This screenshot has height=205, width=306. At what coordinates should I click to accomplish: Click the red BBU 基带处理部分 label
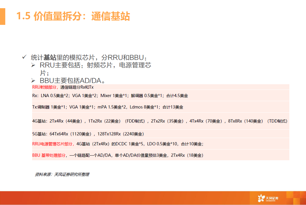click(49, 155)
